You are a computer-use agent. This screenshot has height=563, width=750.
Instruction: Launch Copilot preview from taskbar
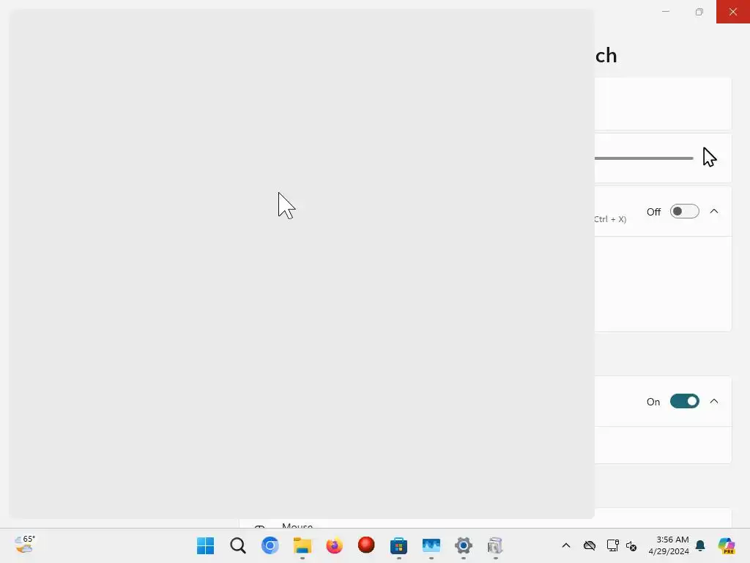click(x=726, y=545)
